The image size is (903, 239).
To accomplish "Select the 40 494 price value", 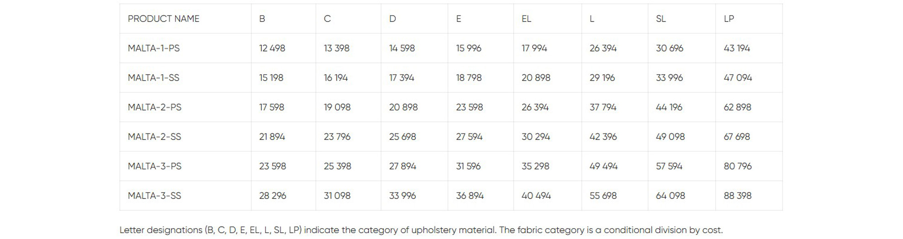I will [536, 196].
